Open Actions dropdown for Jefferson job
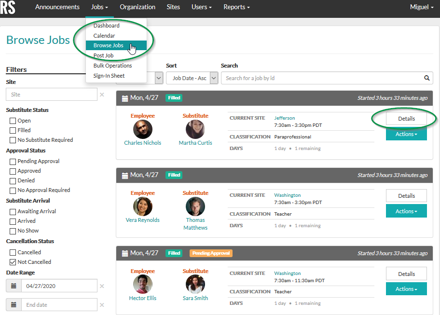Viewport: 440px width, 315px height. [406, 134]
